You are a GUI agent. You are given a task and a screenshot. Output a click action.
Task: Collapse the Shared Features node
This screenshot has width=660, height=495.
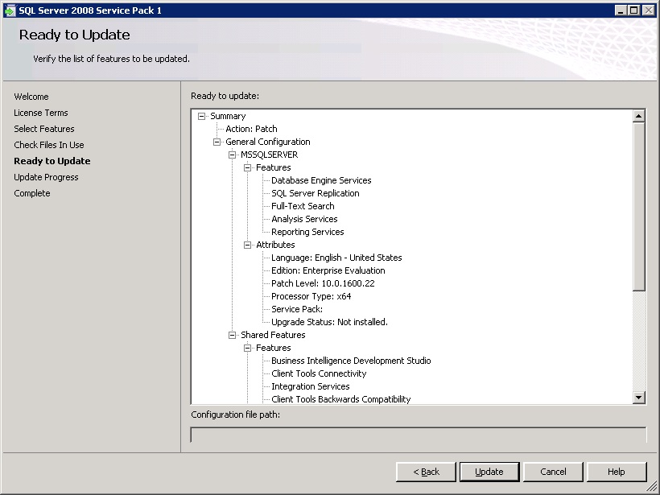232,335
